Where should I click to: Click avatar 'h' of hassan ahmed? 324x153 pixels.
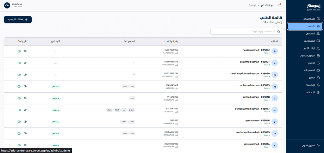[x=275, y=52]
